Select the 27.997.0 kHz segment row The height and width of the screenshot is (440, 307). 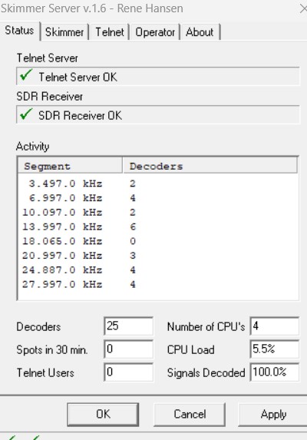(157, 285)
